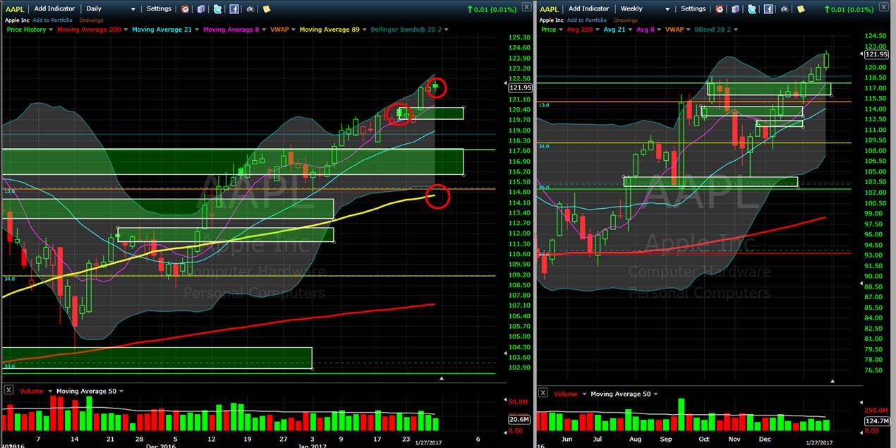896x448 pixels.
Task: Share Weekly chart via Twitter icon
Action: 751,9
